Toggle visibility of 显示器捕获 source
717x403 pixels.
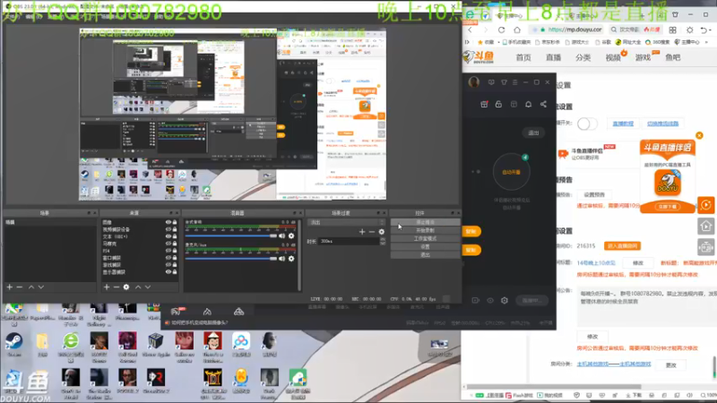pos(168,272)
